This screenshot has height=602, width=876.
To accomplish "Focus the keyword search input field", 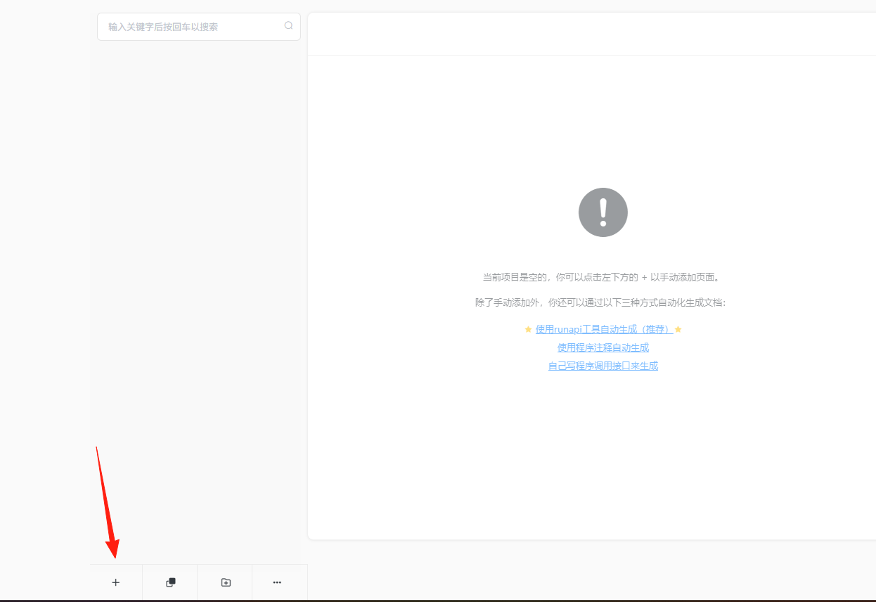I will (199, 27).
